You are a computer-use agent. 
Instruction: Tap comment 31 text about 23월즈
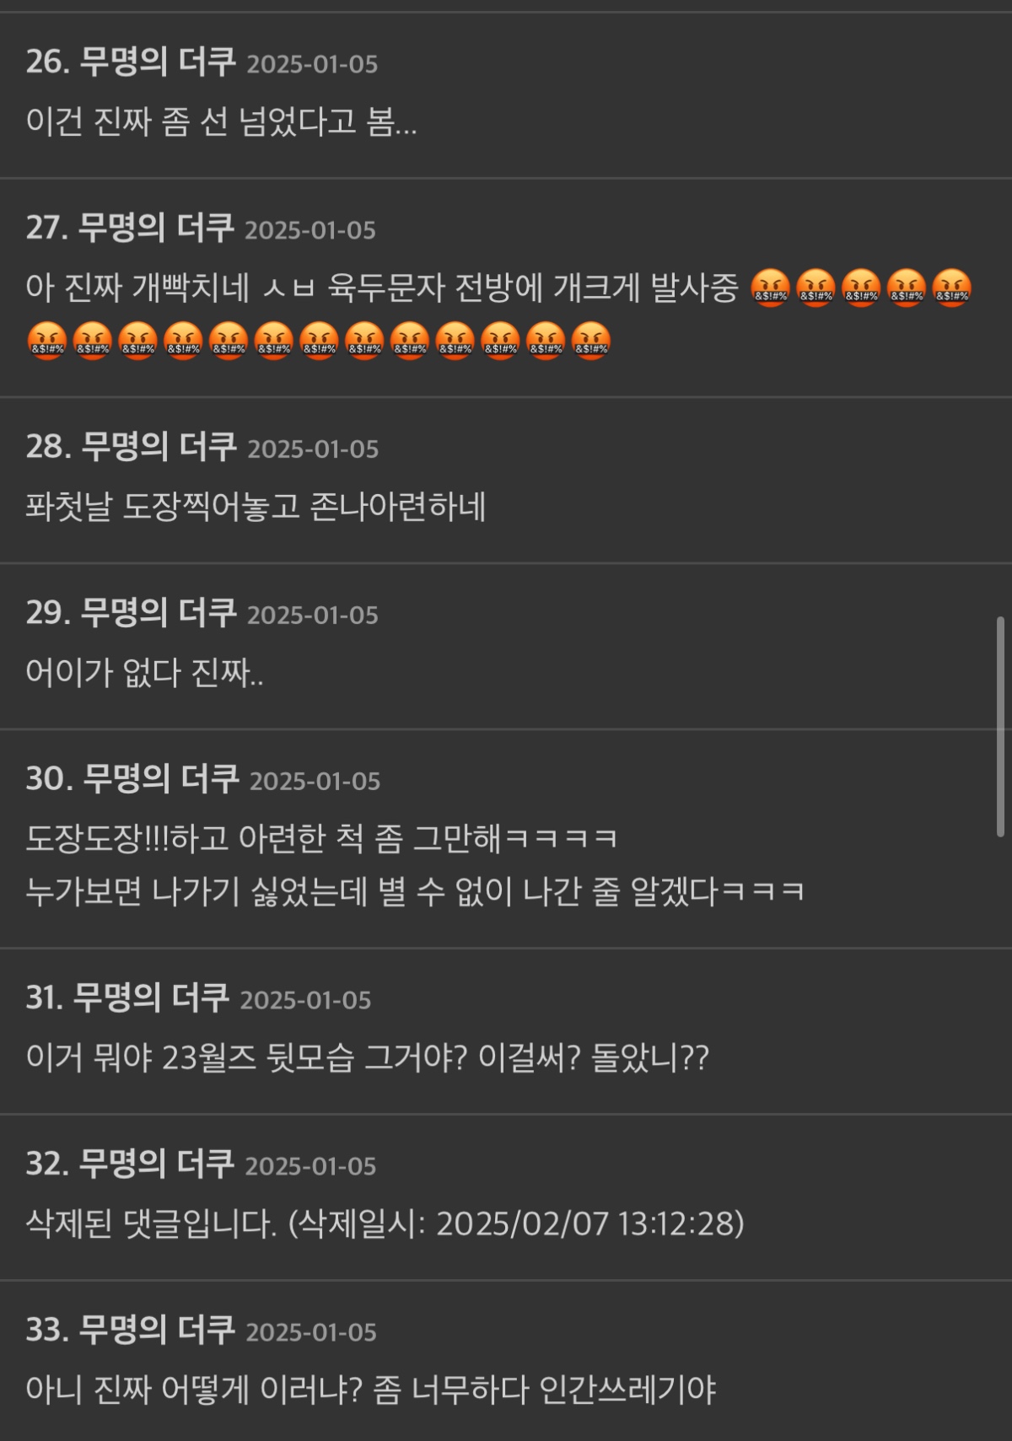pos(368,1057)
